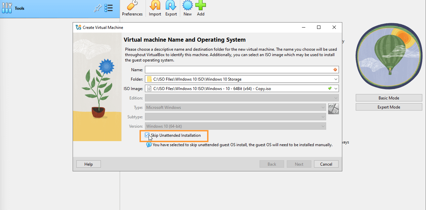
Task: Minimize the Create Virtual Machine dialog
Action: 303,28
